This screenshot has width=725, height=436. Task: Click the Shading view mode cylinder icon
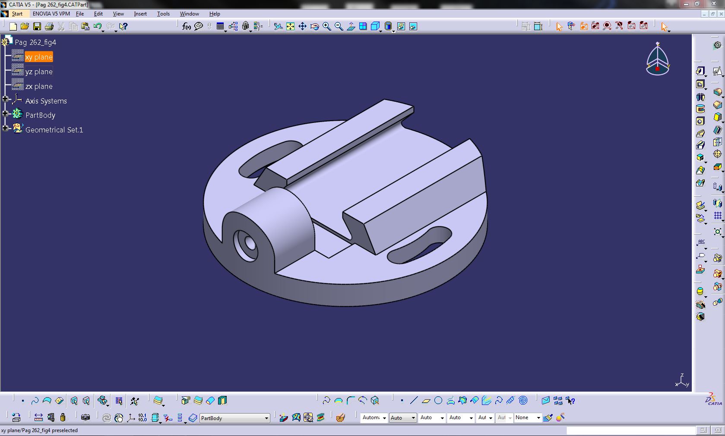(x=388, y=27)
